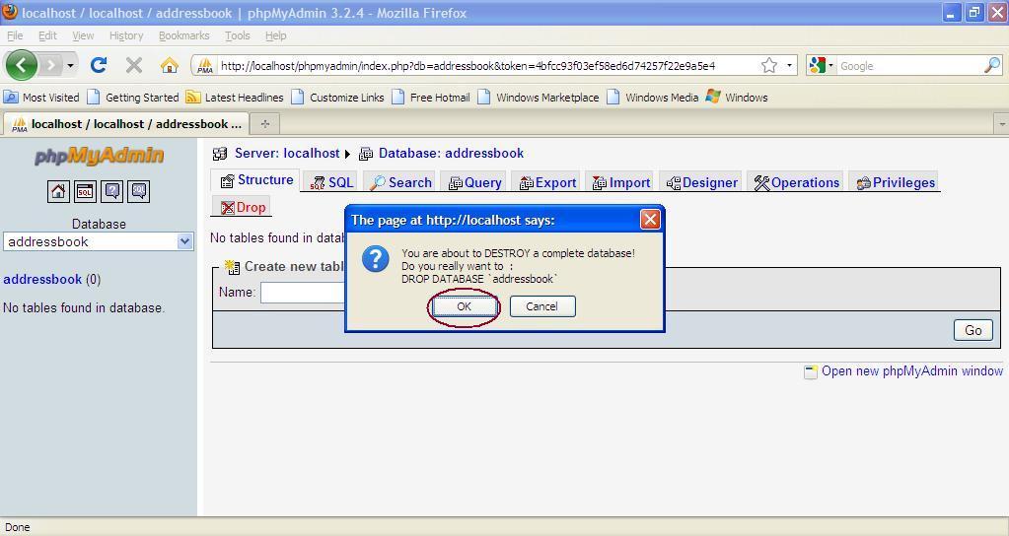Image resolution: width=1009 pixels, height=536 pixels.
Task: Click the magnifier icon in Google search box
Action: tap(992, 65)
